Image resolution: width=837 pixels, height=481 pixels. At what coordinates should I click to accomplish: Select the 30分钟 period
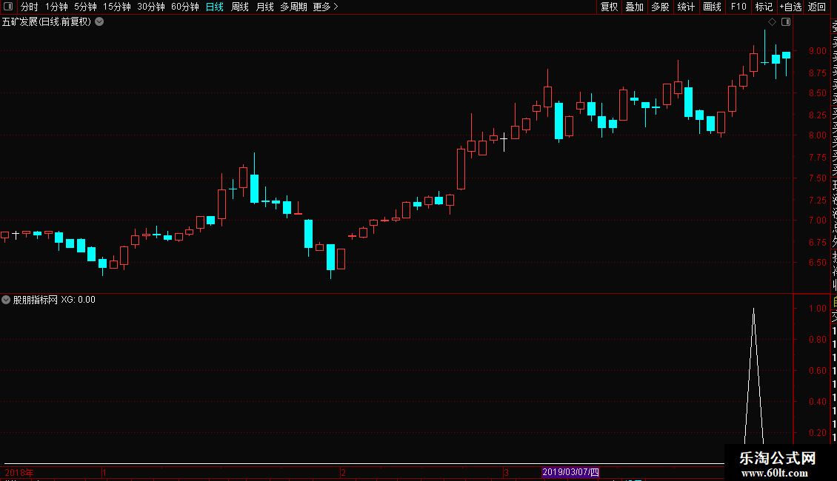point(150,7)
